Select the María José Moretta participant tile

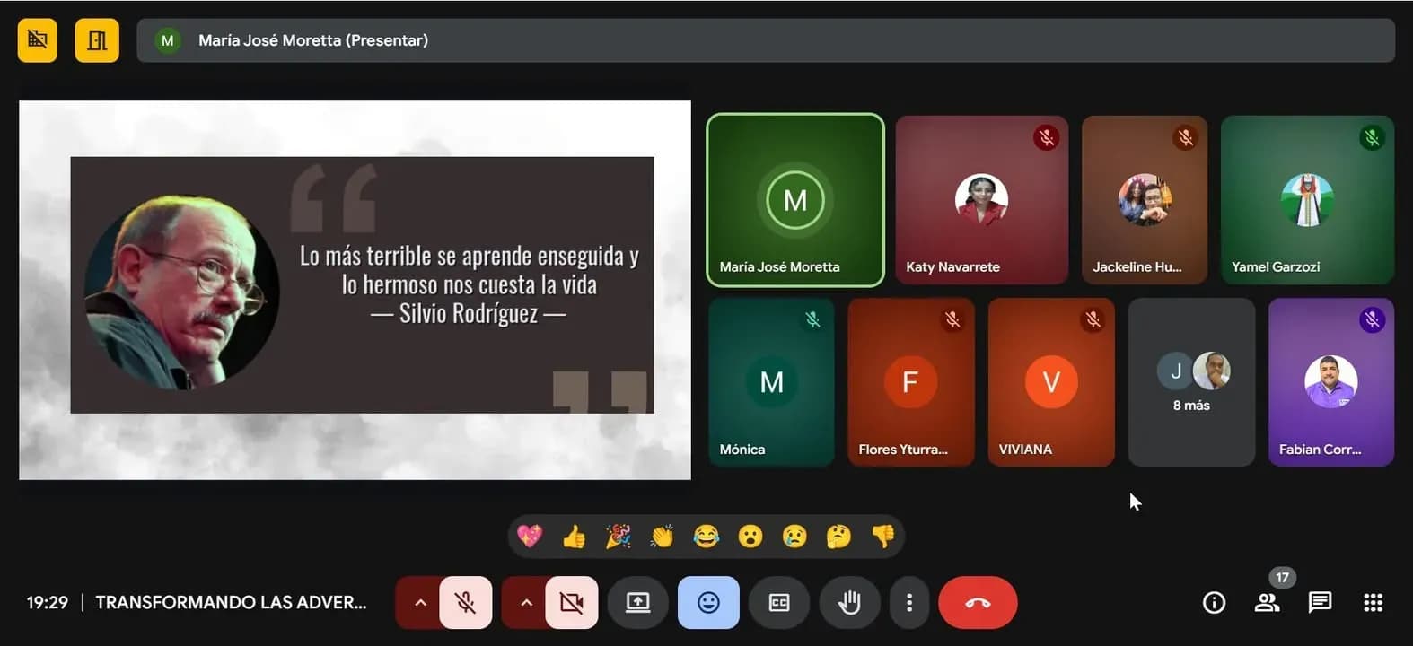[x=795, y=200]
